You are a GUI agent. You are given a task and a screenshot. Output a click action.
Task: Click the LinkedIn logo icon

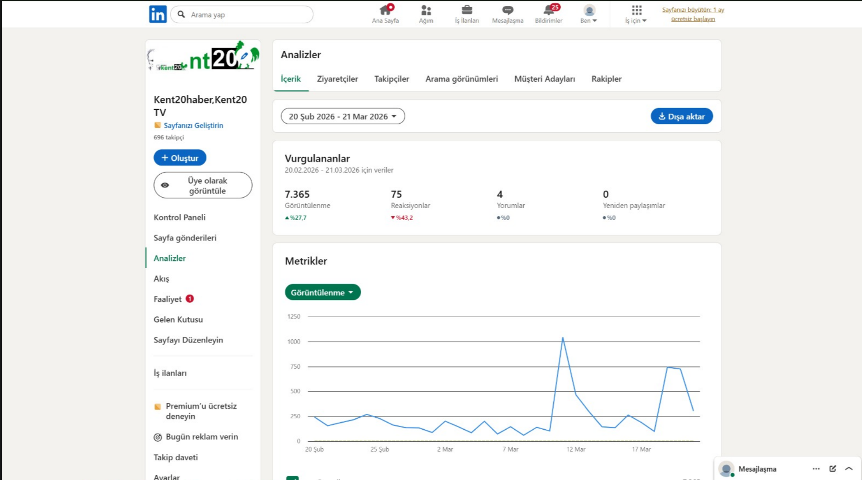click(157, 14)
